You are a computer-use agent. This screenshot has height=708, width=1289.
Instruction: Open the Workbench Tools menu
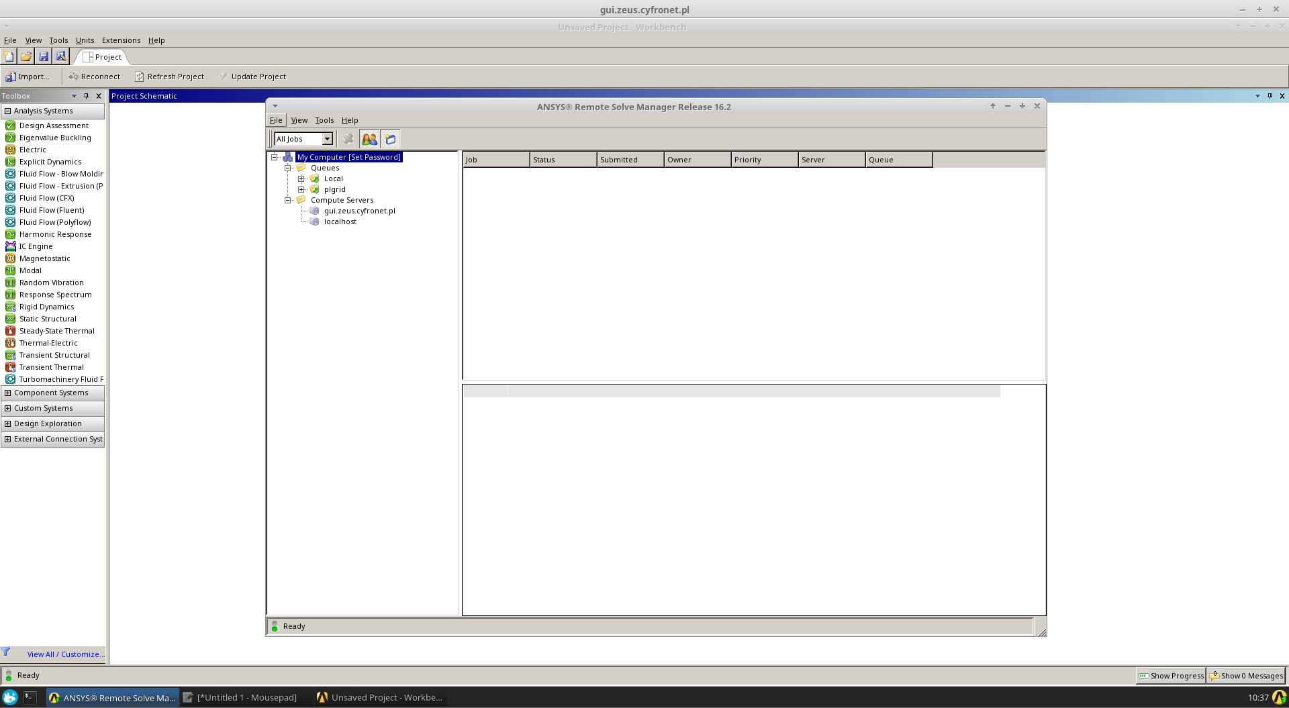click(x=58, y=40)
